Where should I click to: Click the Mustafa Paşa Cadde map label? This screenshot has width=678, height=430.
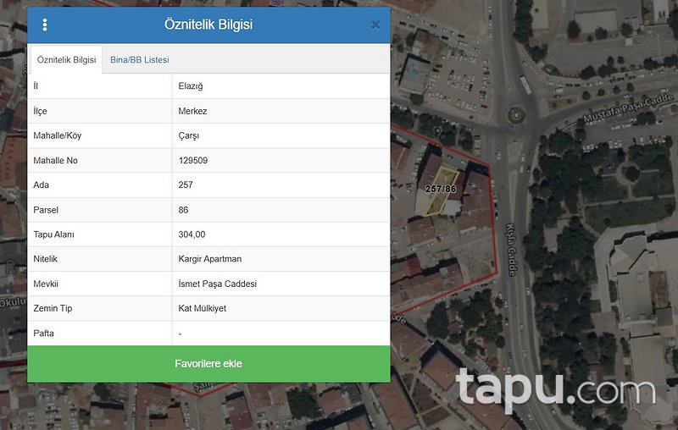point(628,108)
